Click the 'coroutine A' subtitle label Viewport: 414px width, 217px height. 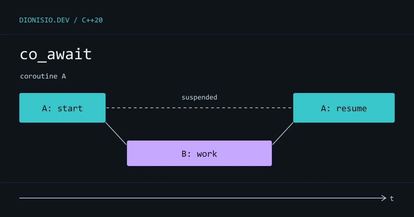click(x=43, y=76)
